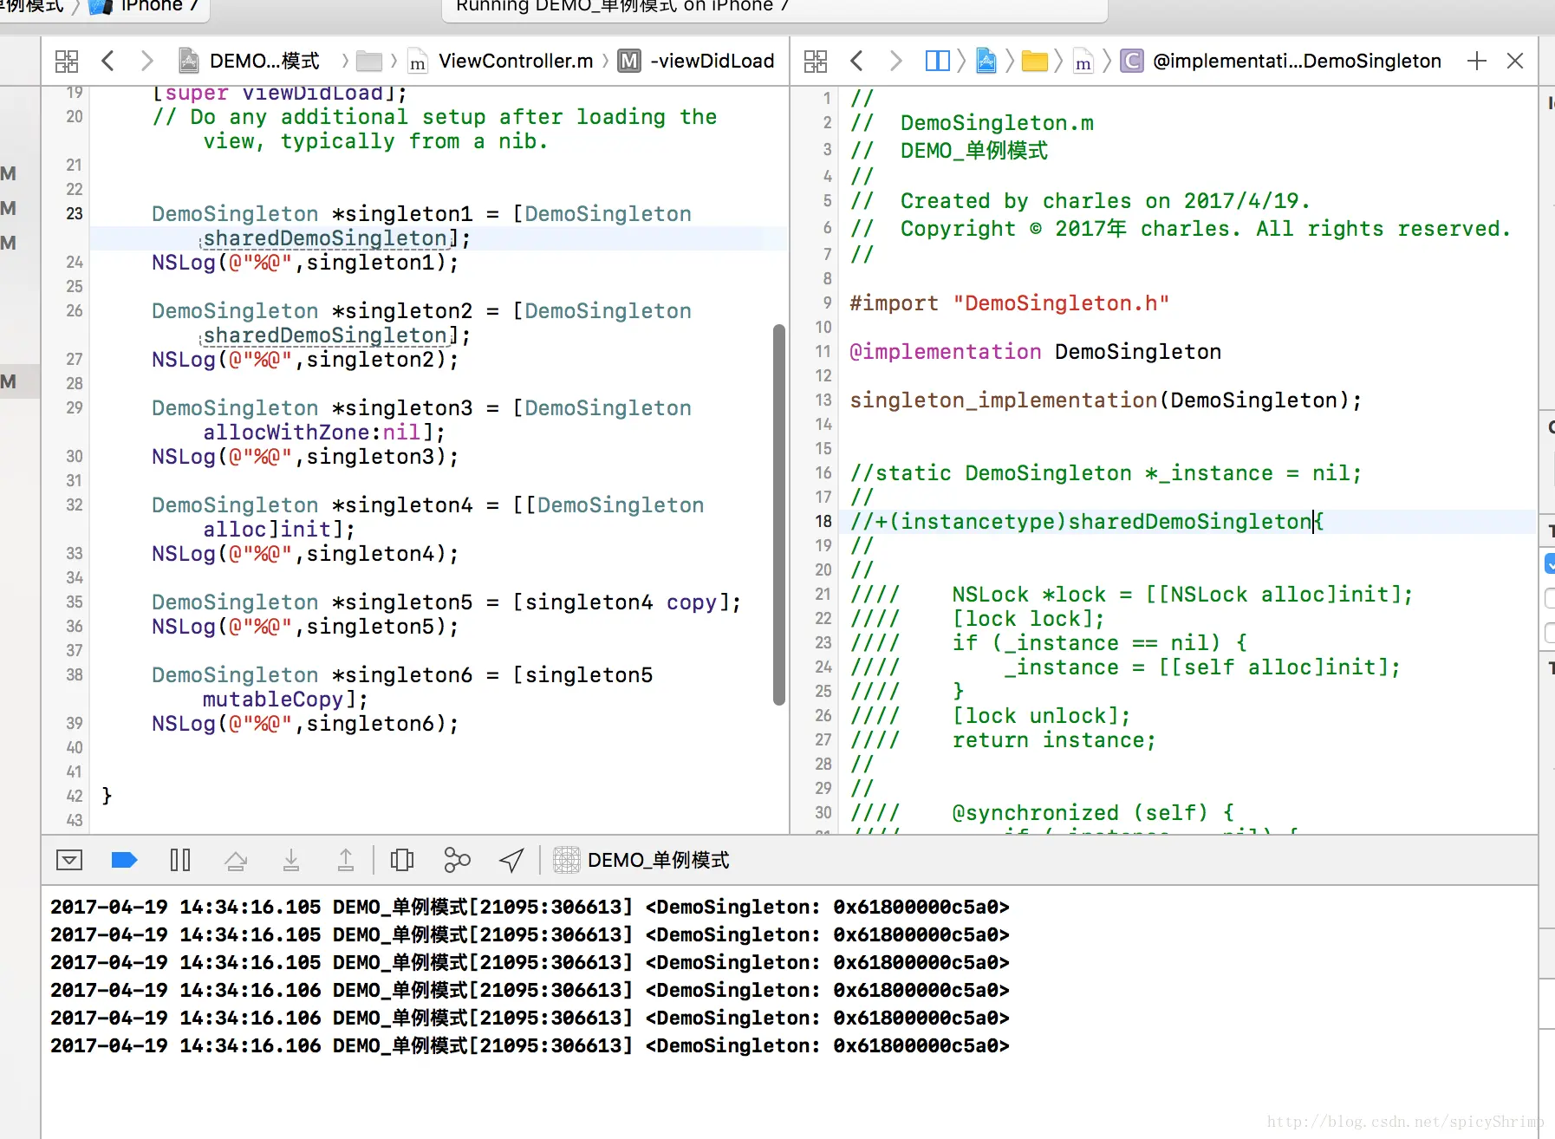Click Running DEMO status activity bar
The height and width of the screenshot is (1139, 1555).
tap(776, 9)
